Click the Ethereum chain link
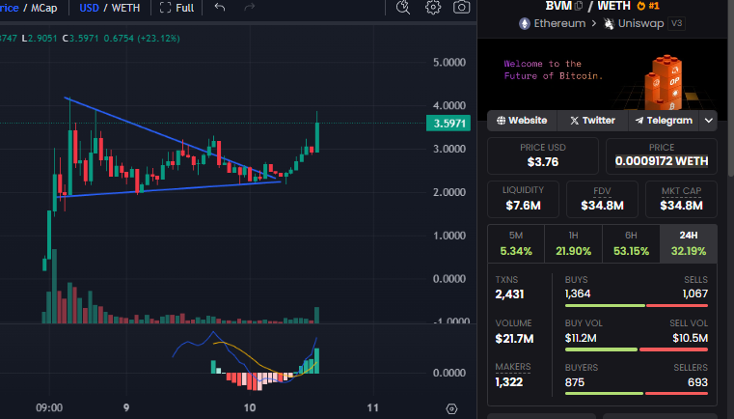The image size is (734, 419). pos(553,23)
